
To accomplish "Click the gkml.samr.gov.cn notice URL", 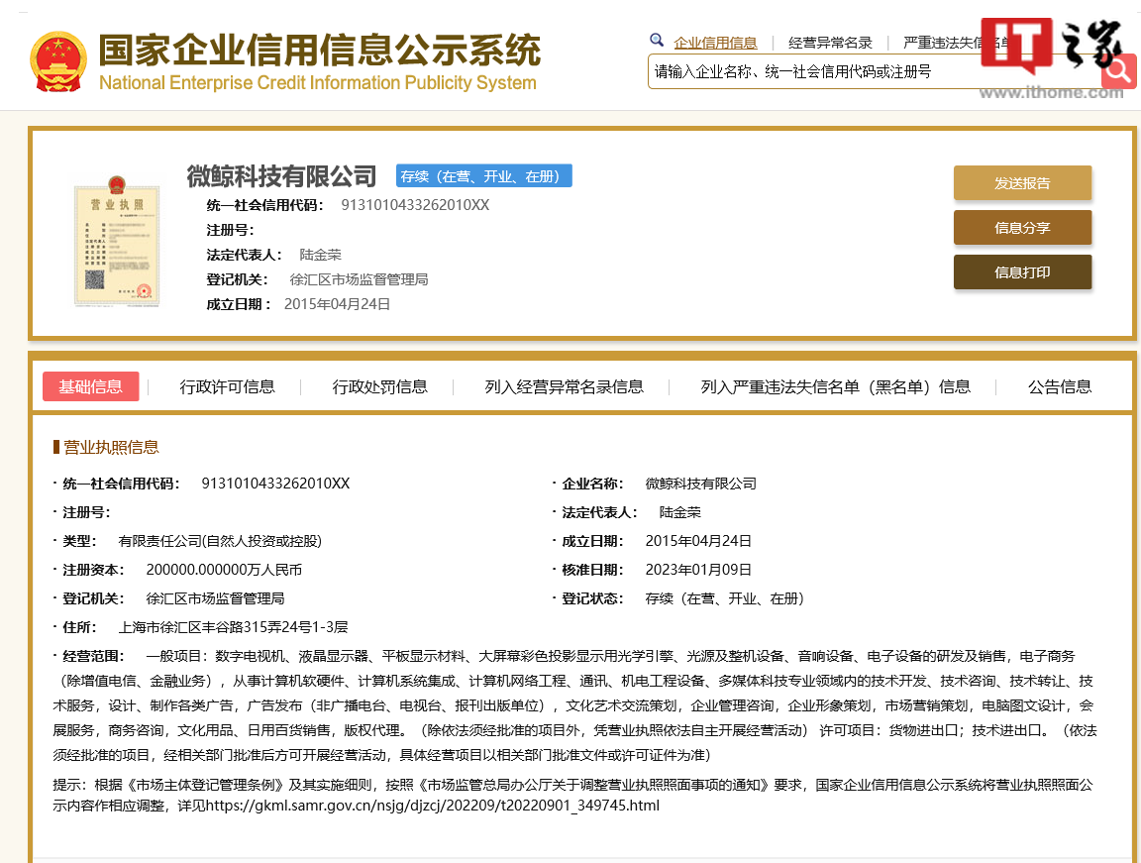I will [432, 806].
